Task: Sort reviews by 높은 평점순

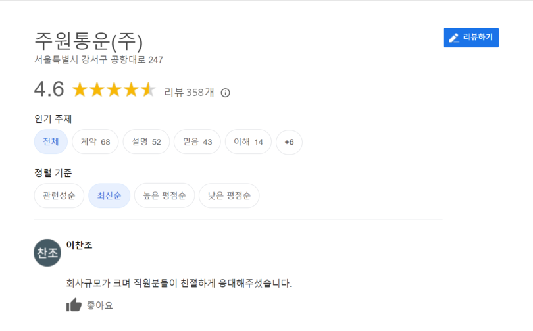Action: 165,195
